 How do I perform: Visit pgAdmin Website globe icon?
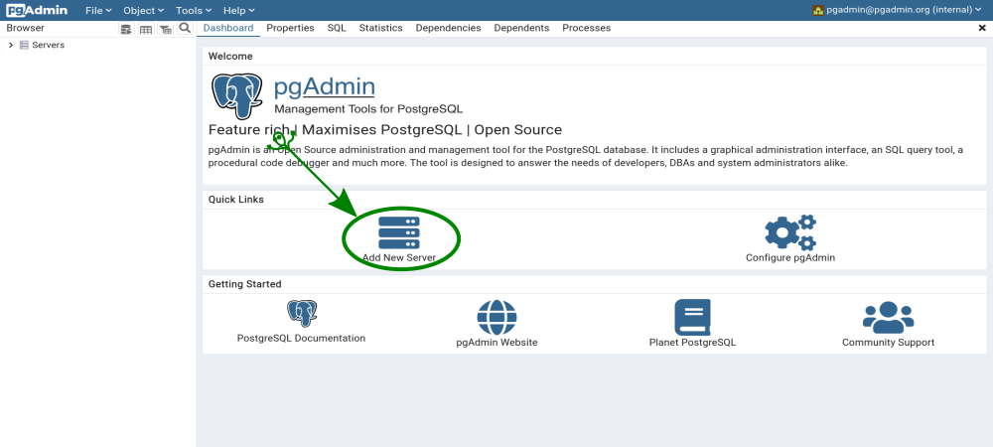coord(496,317)
